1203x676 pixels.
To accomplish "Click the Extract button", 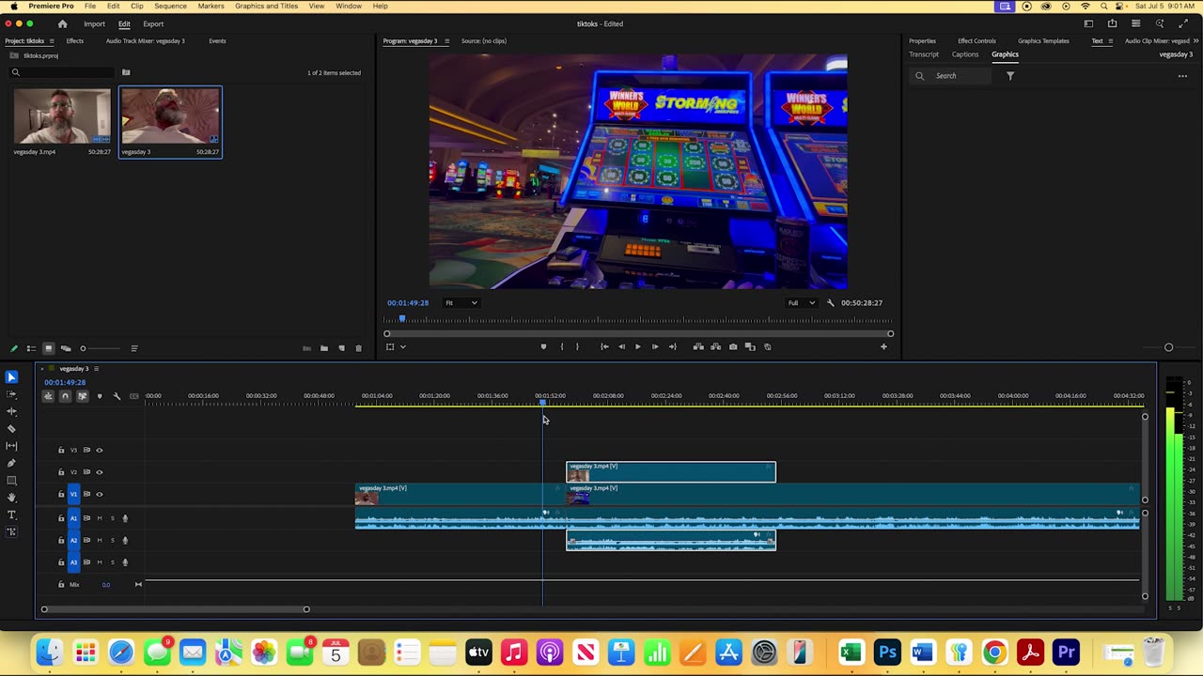I will point(716,346).
